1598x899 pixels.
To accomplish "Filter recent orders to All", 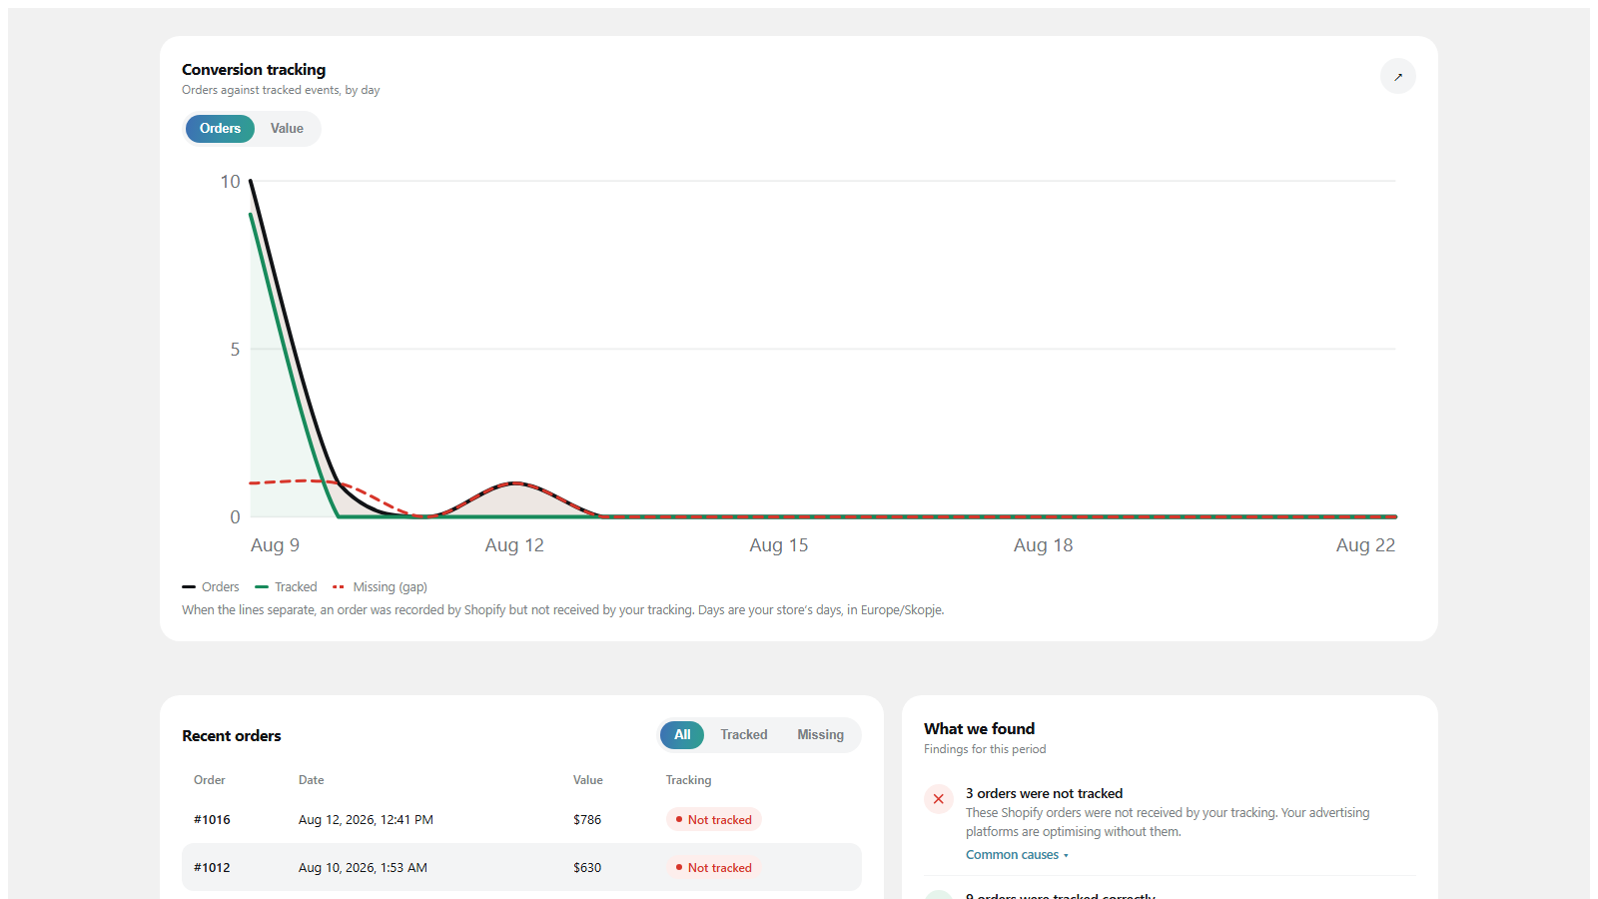I will point(682,735).
